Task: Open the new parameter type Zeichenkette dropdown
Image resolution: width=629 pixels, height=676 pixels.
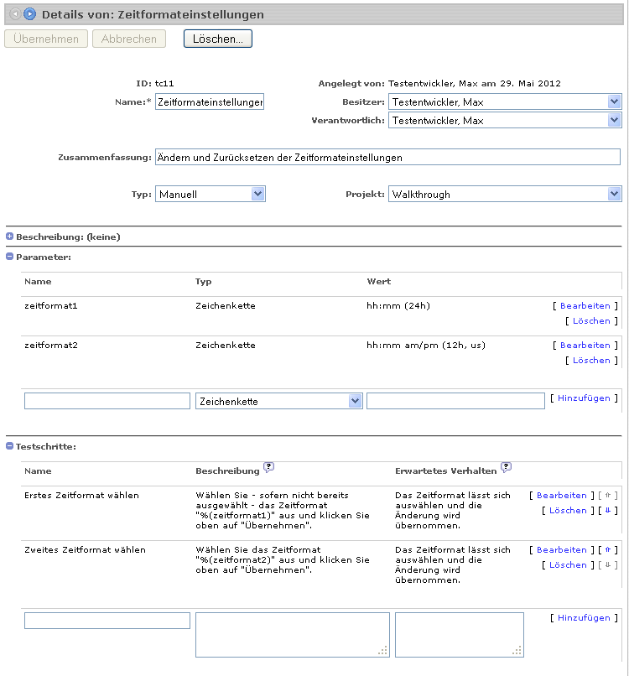Action: [x=354, y=402]
